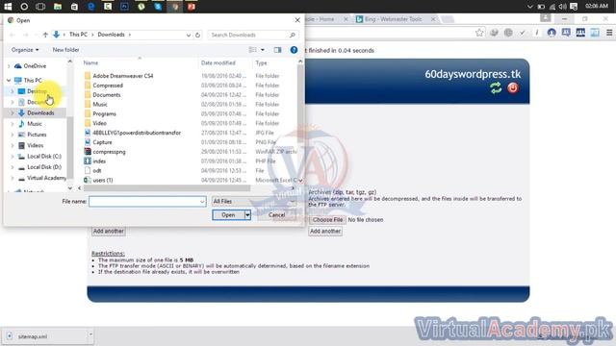Open the Organize dropdown menu
Image resolution: width=616 pixels, height=346 pixels.
click(x=25, y=50)
